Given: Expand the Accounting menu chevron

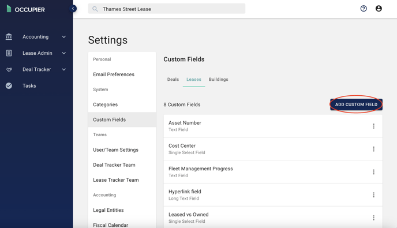Looking at the screenshot, I should click(x=64, y=37).
